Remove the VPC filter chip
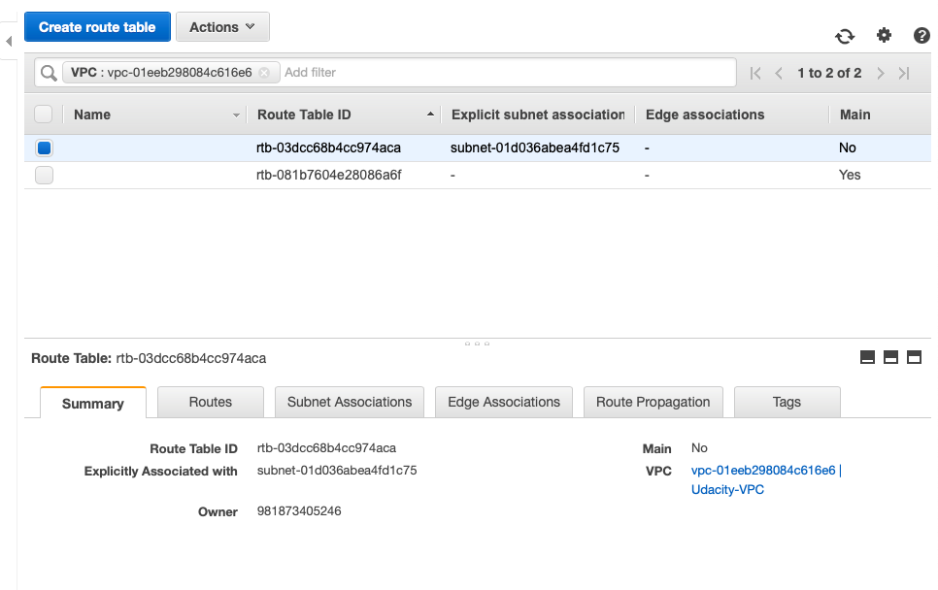 point(264,73)
